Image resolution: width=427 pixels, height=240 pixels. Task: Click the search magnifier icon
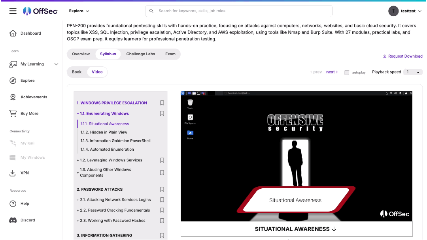(151, 11)
